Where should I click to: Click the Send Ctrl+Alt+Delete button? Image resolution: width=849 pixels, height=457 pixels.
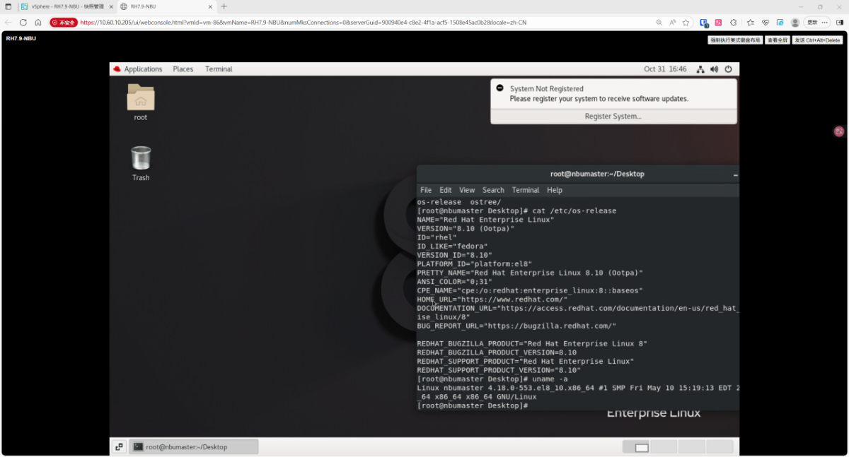pos(817,40)
